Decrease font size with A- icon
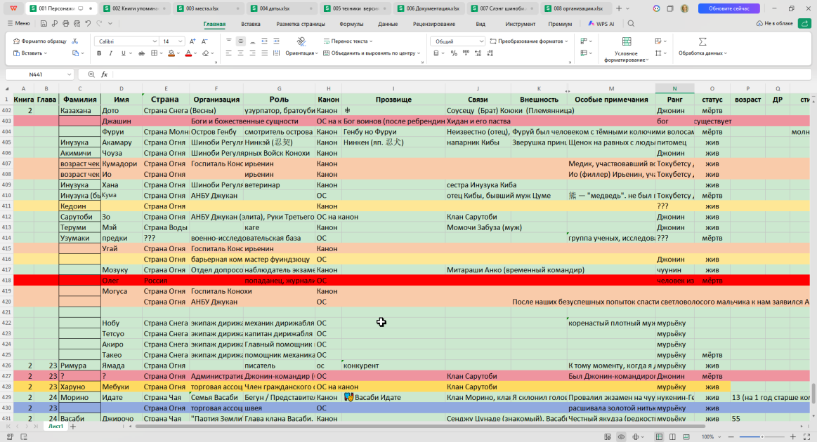The image size is (817, 442). [204, 41]
